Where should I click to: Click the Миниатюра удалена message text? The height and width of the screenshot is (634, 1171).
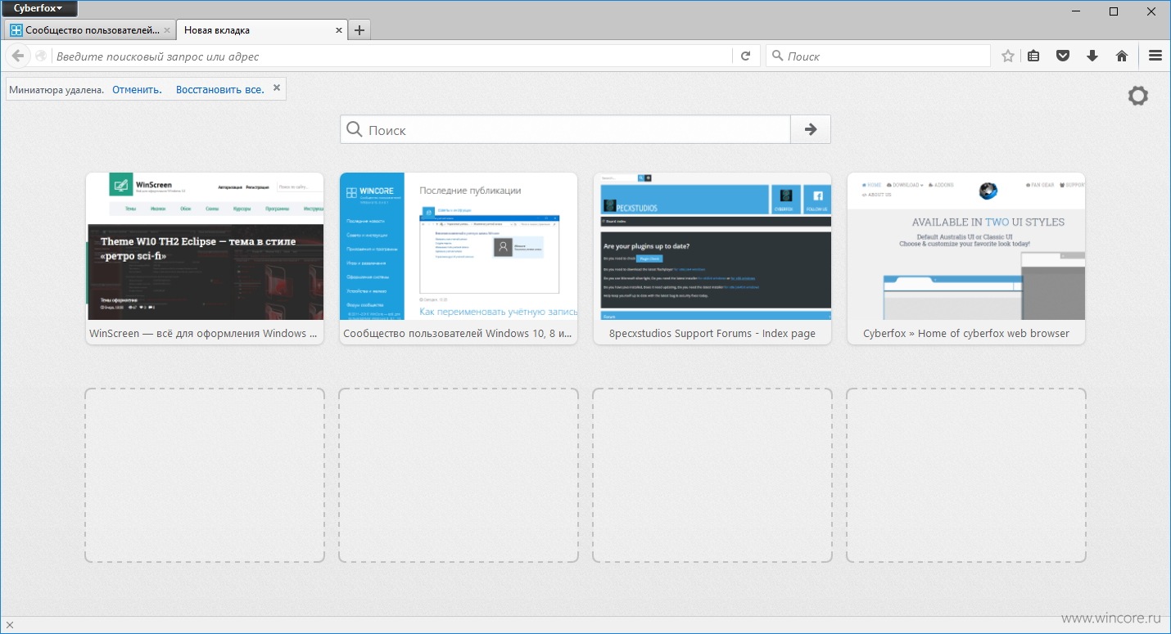pyautogui.click(x=57, y=89)
